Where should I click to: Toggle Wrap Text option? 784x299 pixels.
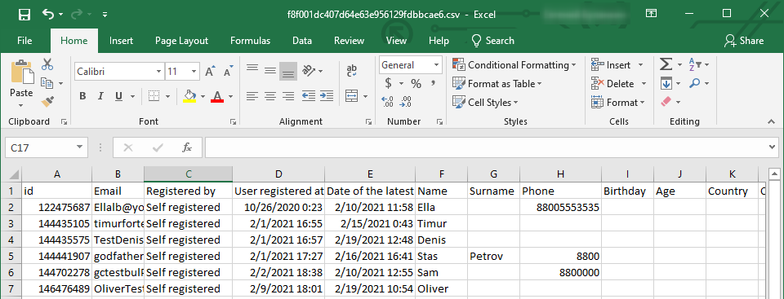click(x=352, y=70)
